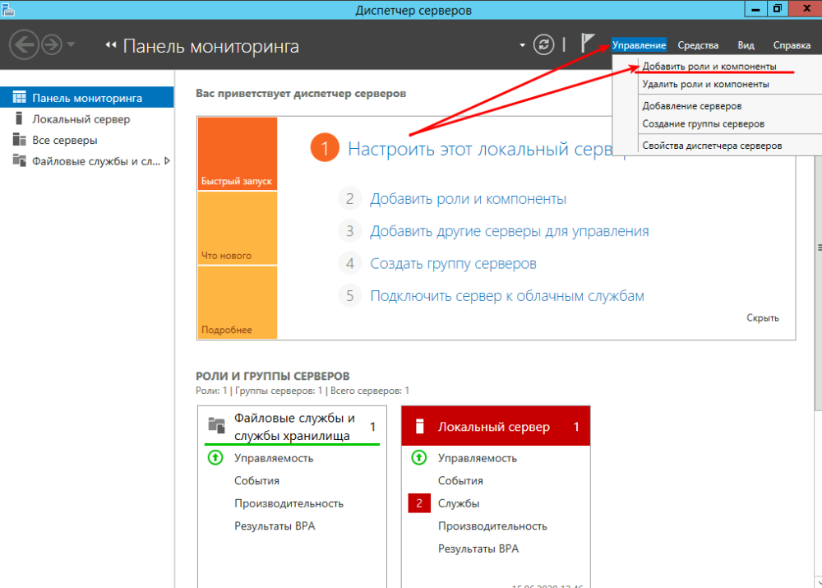Open Производительность in the Файловые службы tile

tap(289, 503)
